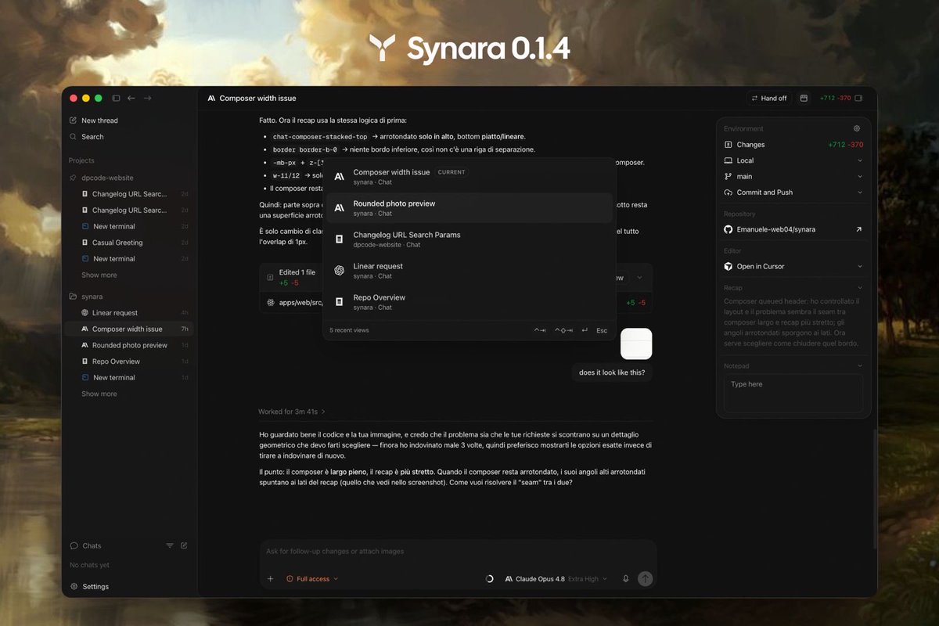The width and height of the screenshot is (939, 626).
Task: Click the GitHub icon beside Emanuele-web04/synara
Action: 729,229
